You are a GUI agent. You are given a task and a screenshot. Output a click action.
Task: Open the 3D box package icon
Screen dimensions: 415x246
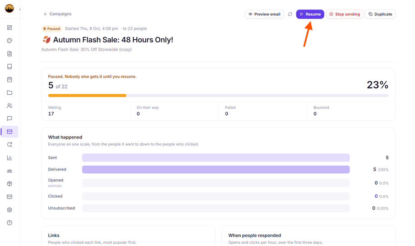[9, 184]
